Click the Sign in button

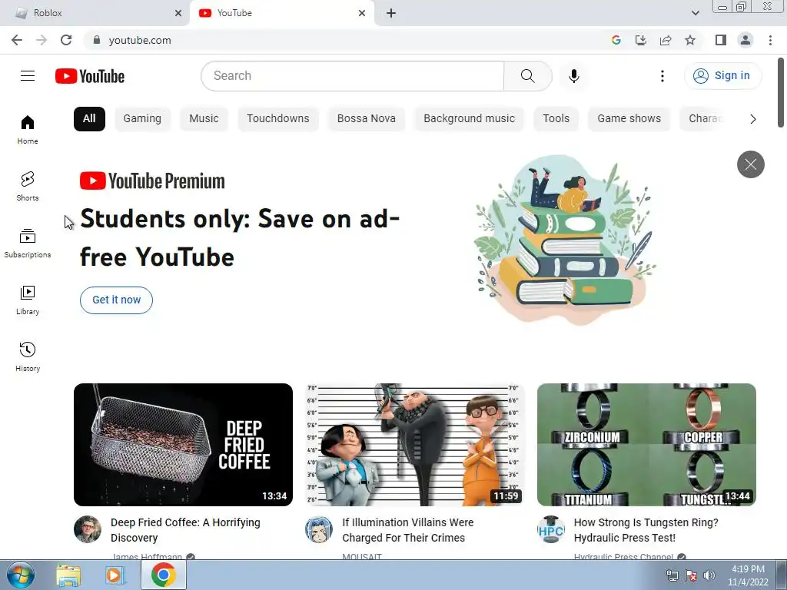tap(722, 76)
